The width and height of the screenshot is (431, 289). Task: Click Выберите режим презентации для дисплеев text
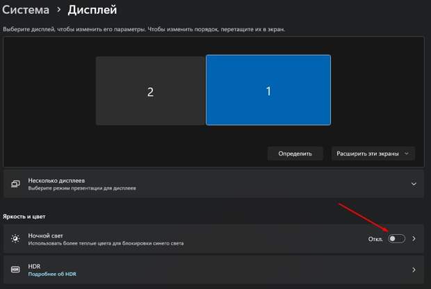click(82, 188)
